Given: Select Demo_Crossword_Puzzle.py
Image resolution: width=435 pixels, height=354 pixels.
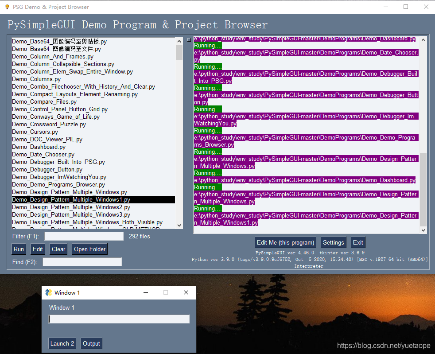Looking at the screenshot, I should point(93,124).
